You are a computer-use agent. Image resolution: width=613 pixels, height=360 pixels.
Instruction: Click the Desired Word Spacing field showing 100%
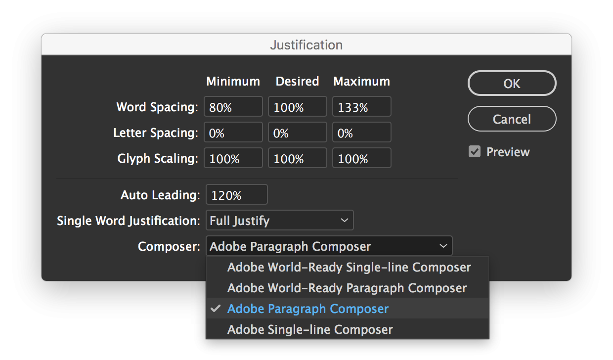(x=297, y=106)
